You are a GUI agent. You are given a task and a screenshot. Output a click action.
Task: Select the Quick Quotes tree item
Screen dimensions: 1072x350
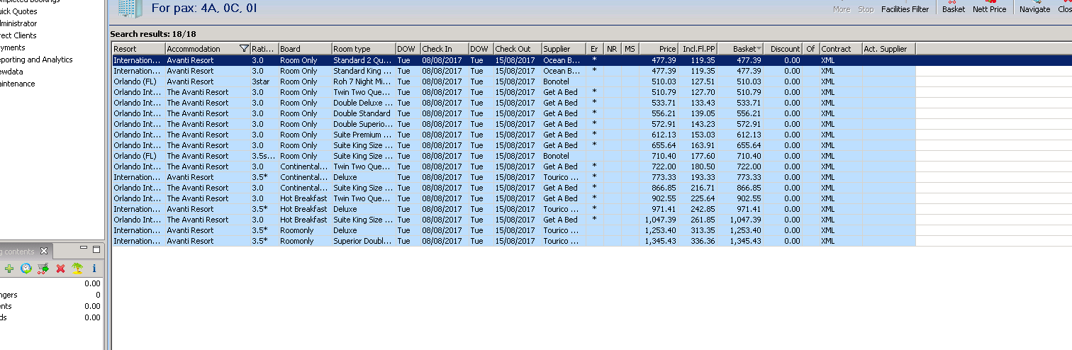pyautogui.click(x=18, y=11)
